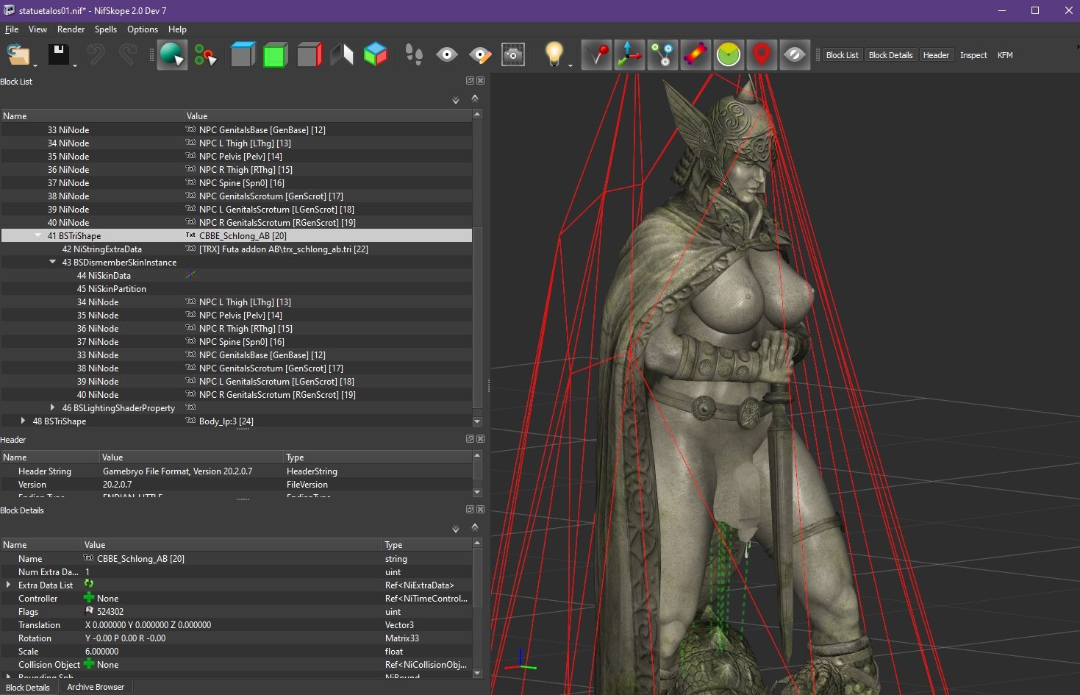Open the Render menu
The width and height of the screenshot is (1080, 695).
[x=71, y=29]
